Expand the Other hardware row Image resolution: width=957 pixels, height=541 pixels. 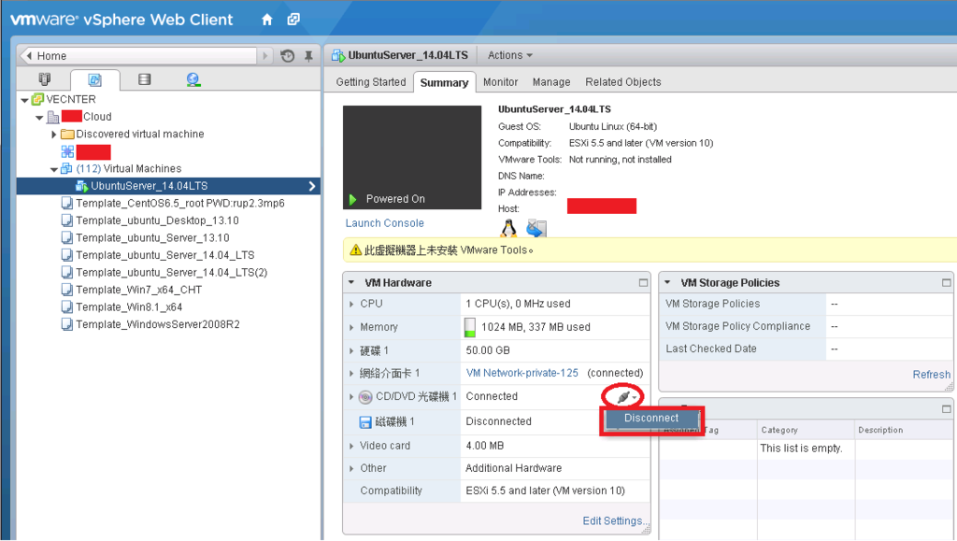point(351,469)
